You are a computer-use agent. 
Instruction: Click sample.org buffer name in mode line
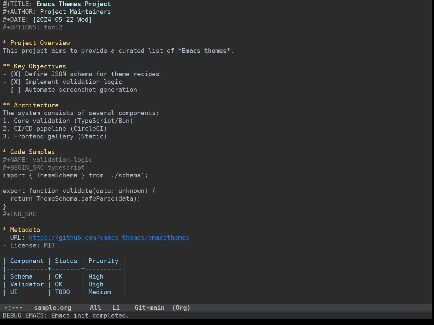pos(53,308)
